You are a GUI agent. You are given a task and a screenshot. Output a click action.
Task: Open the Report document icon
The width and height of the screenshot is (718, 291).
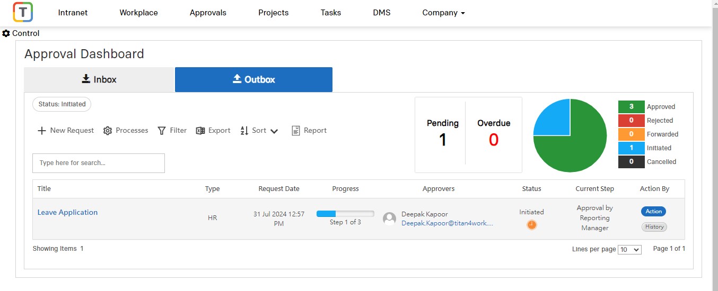click(296, 131)
